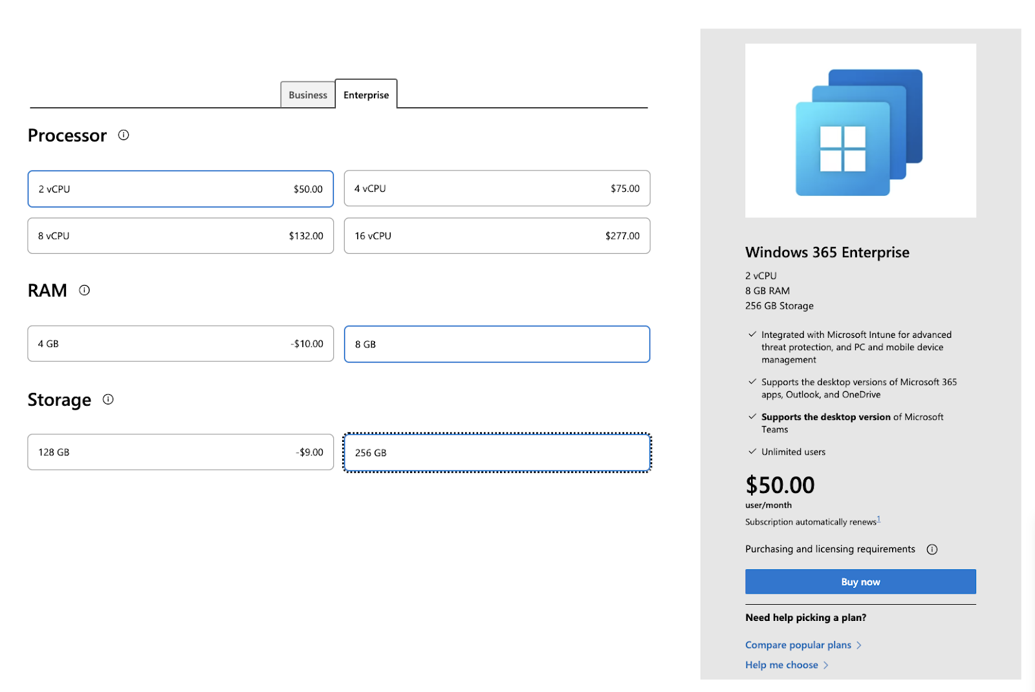Switch to the Business tab
Viewport: 1035px width, 692px height.
pyautogui.click(x=308, y=95)
